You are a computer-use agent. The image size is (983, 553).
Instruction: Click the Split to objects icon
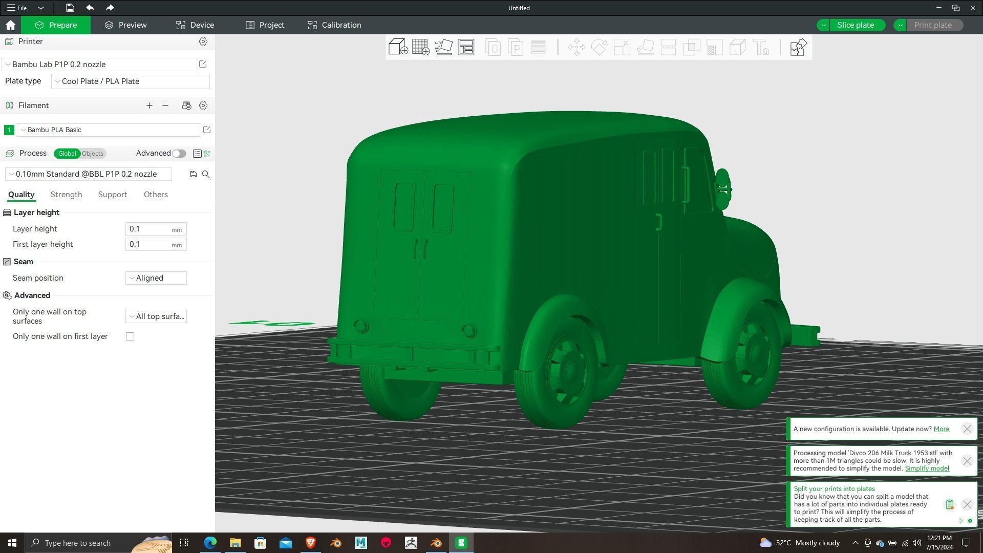(x=493, y=47)
